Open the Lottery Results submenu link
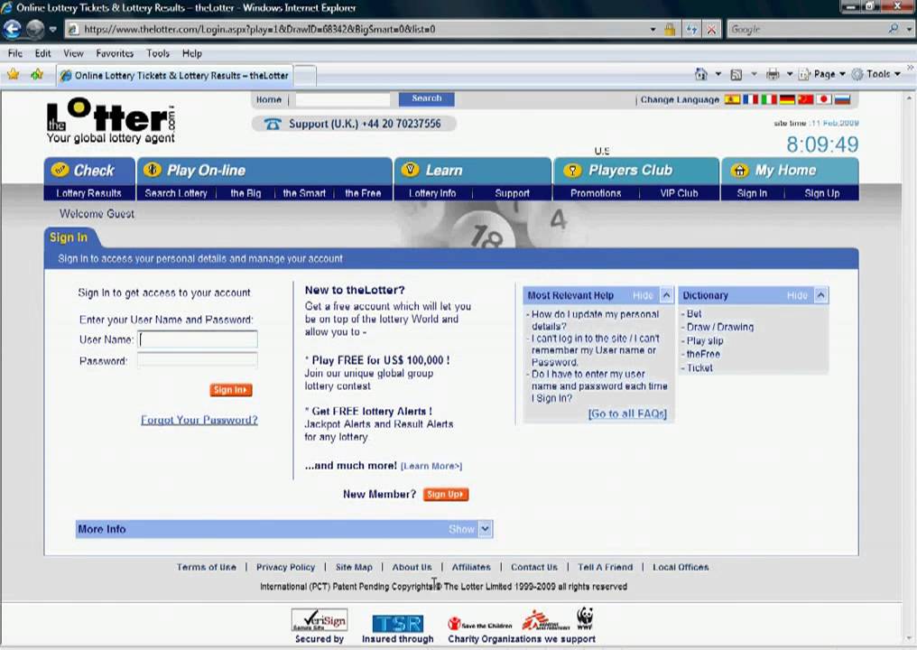Screen dimensions: 917x650 pos(88,193)
